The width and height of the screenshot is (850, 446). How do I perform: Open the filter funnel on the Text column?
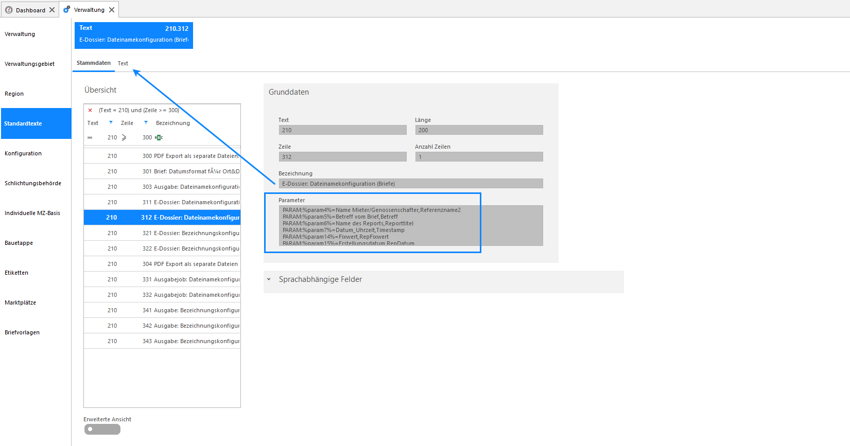click(111, 122)
